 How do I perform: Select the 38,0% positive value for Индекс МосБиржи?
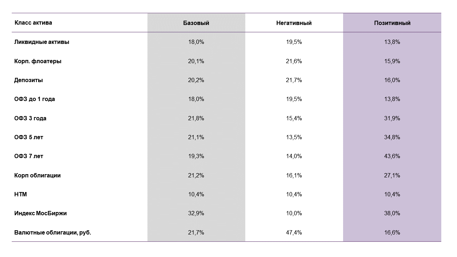pos(392,213)
